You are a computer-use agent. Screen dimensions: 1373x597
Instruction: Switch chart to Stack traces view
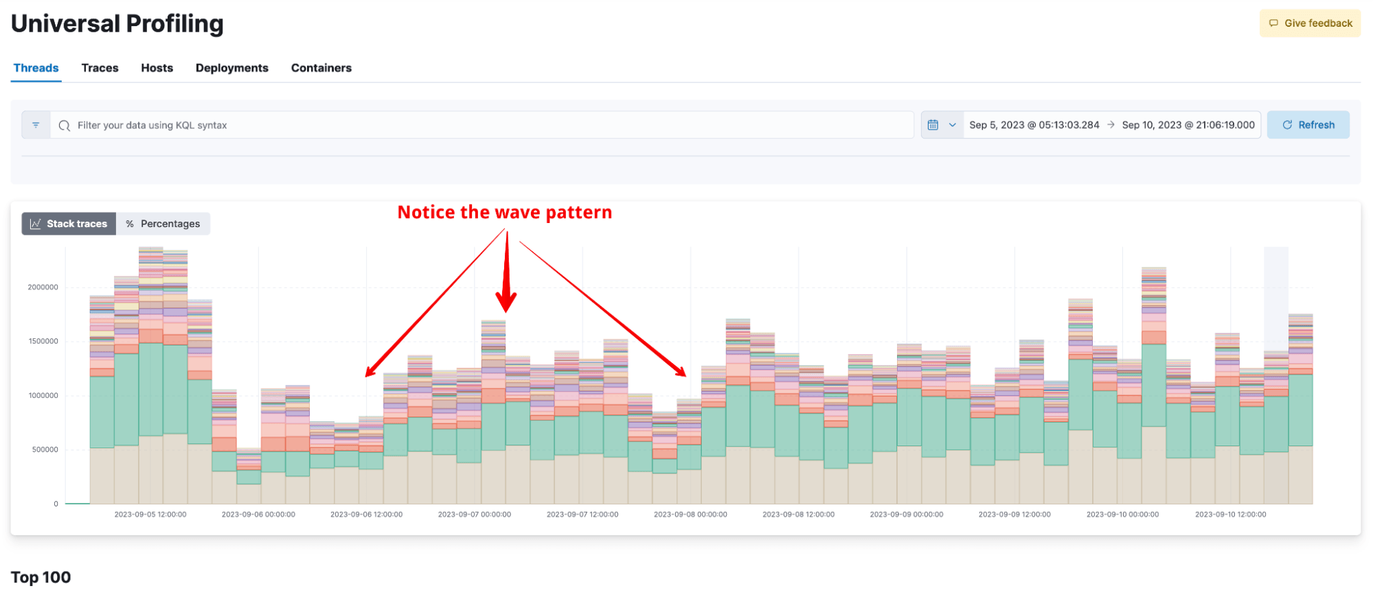(69, 224)
